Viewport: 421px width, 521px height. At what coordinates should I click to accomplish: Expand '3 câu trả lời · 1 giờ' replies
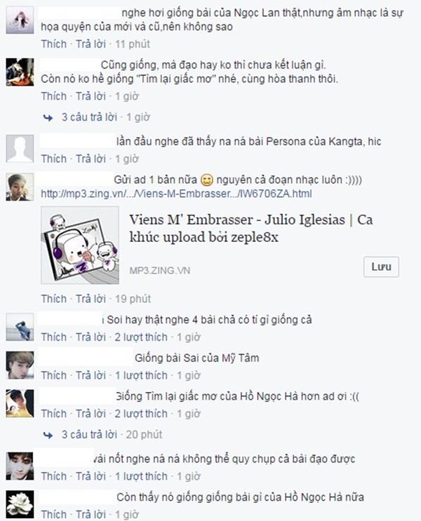click(x=106, y=117)
